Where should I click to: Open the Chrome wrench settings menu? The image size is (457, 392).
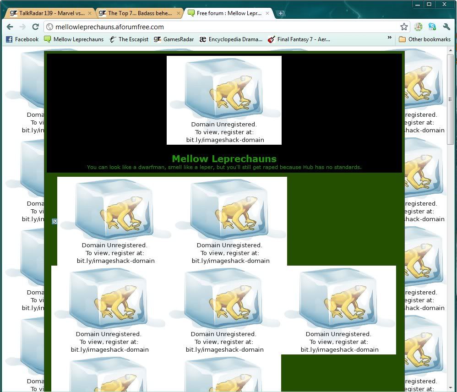click(x=446, y=27)
